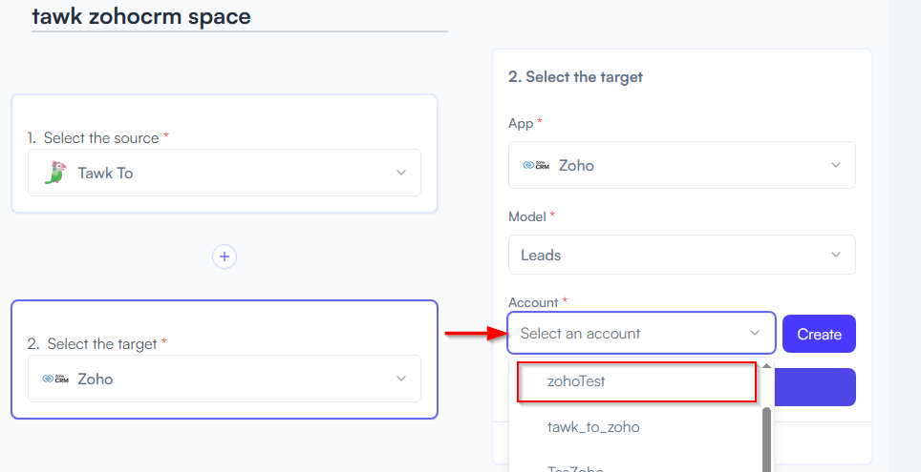Viewport: 921px width, 472px height.
Task: Expand the Model dropdown showing Leads
Action: 681,255
